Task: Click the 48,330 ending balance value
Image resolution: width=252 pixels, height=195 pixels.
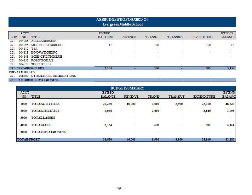Action: tap(230, 104)
